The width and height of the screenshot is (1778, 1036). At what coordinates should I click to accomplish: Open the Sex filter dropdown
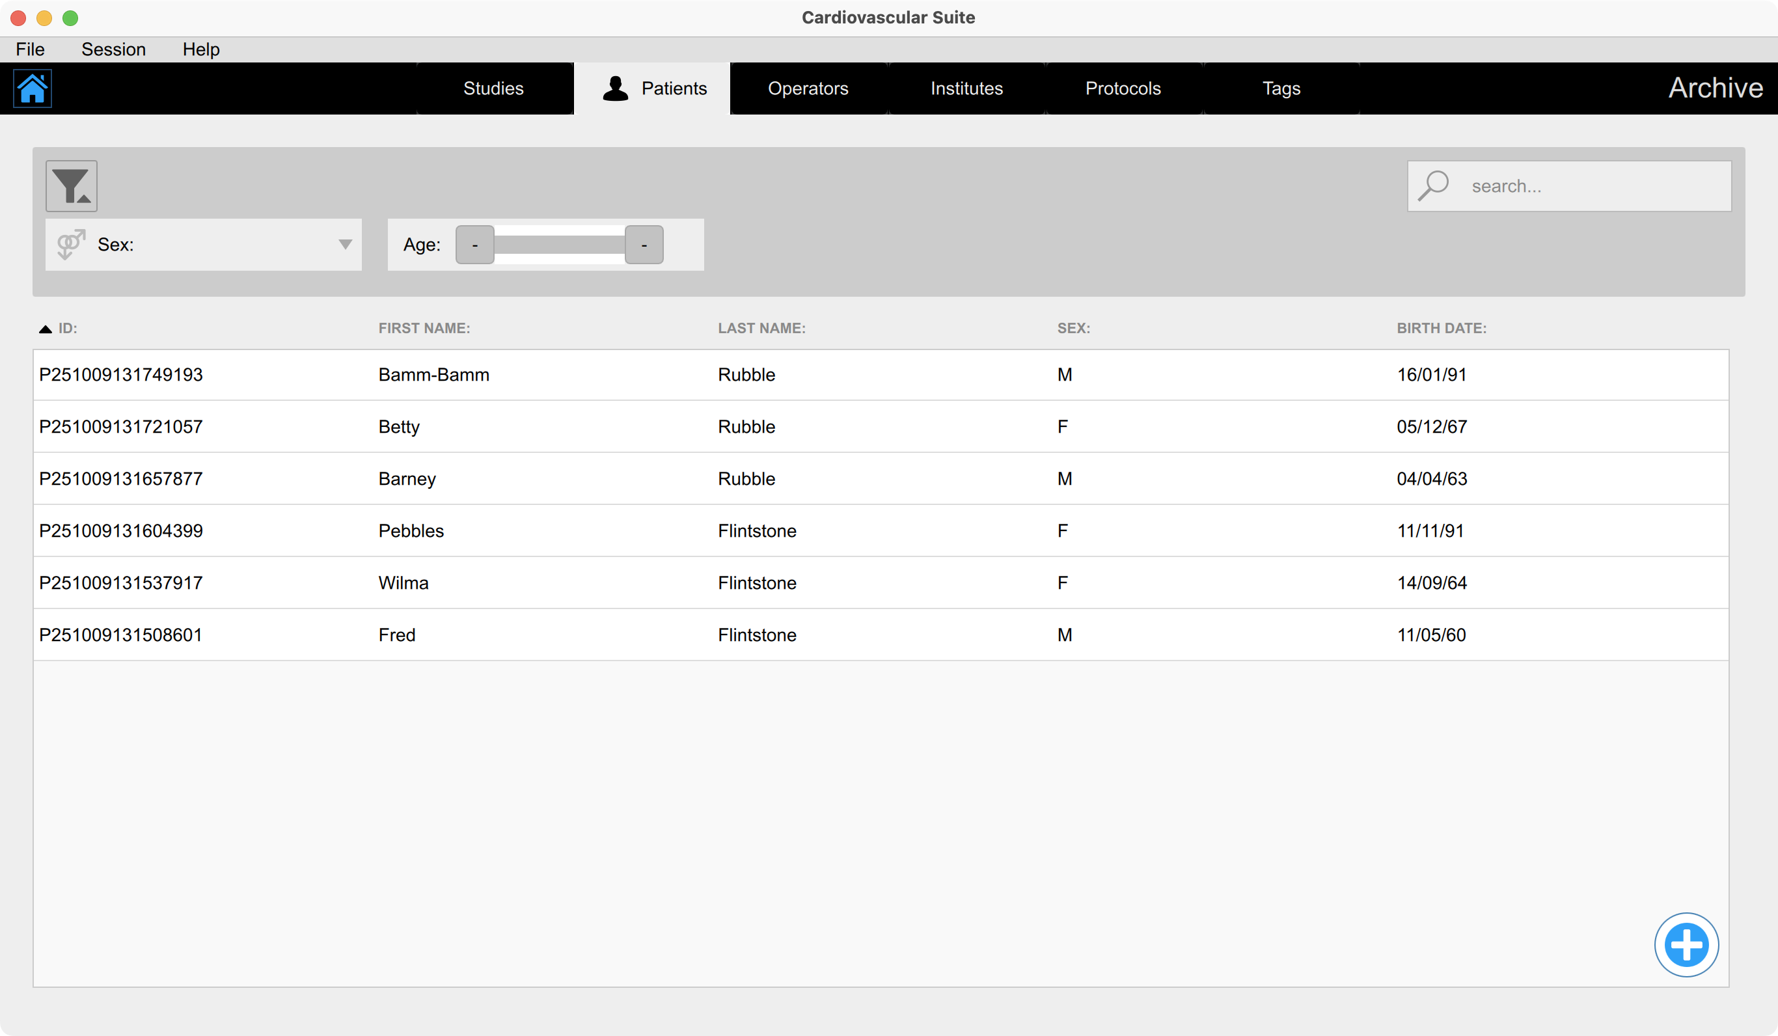[204, 244]
